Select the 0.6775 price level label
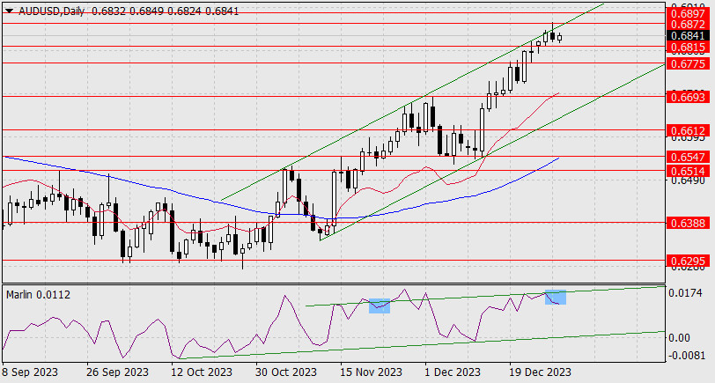Viewport: 715px width, 383px height. click(x=689, y=63)
